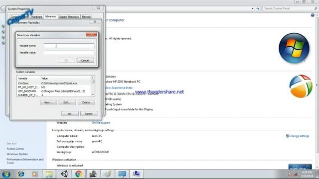
Task: Click Change settings for computer name
Action: point(299,136)
